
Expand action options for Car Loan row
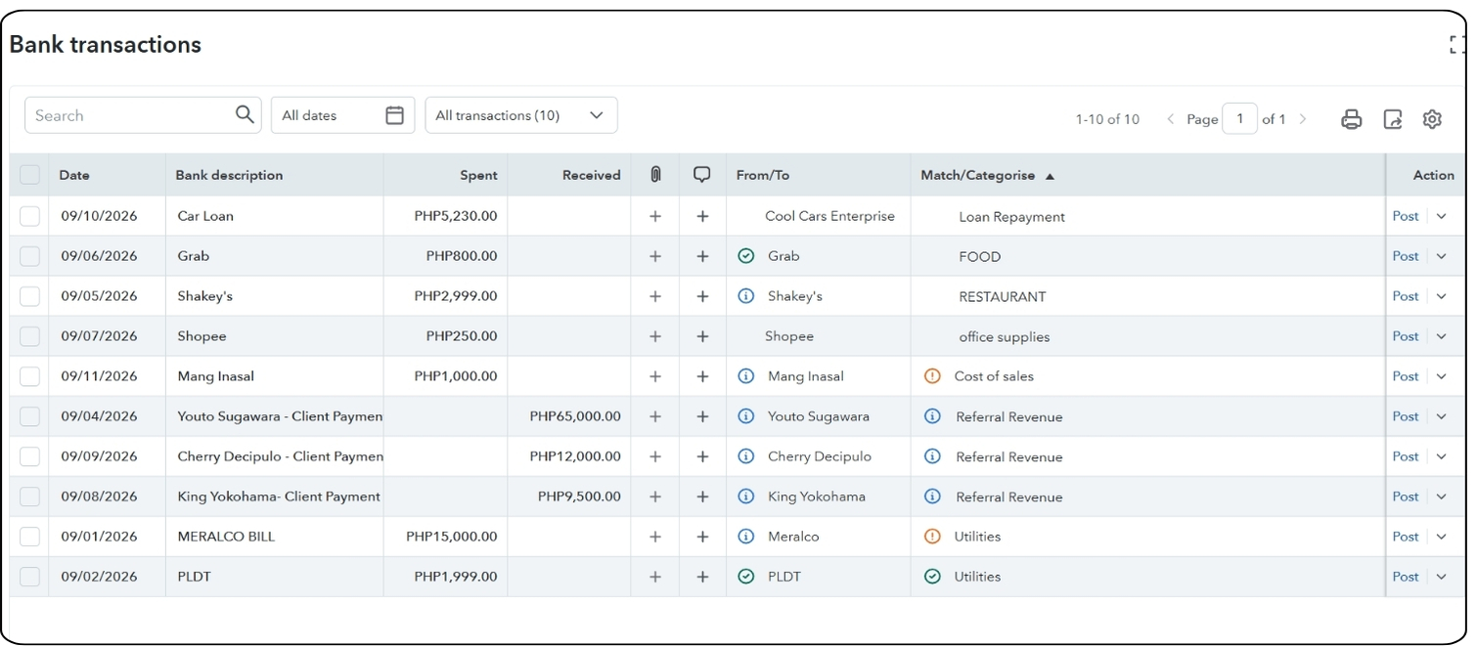[1441, 216]
